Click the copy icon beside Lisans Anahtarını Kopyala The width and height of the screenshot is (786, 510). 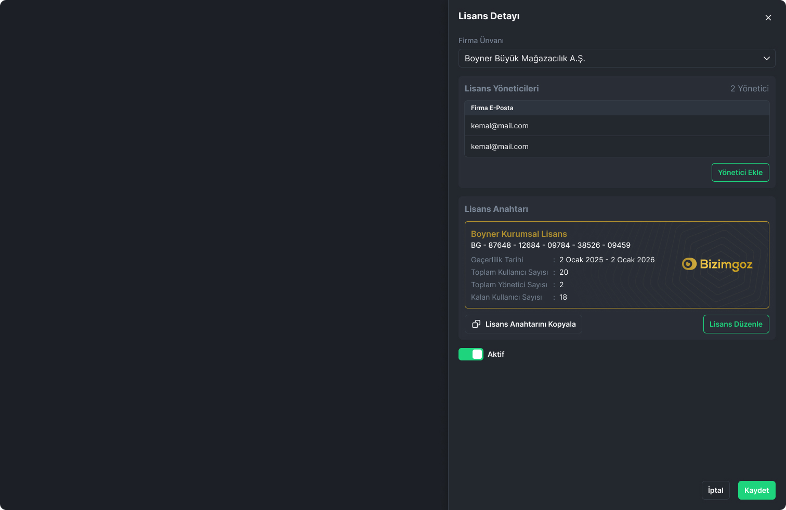point(476,324)
